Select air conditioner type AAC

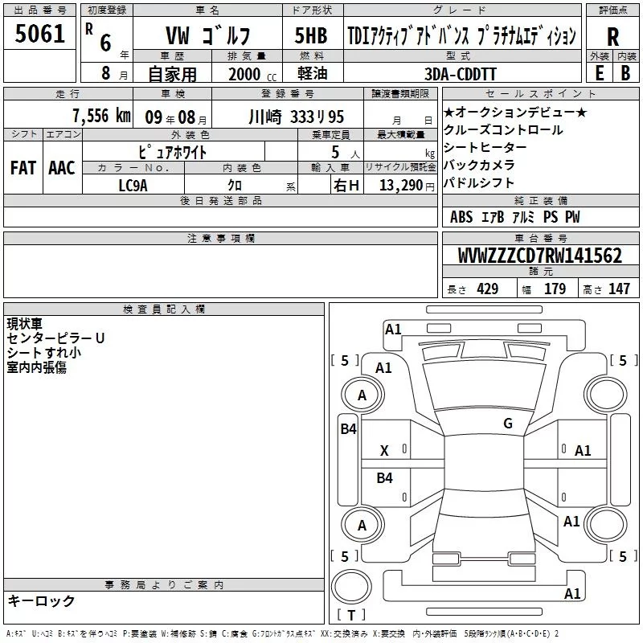pos(62,168)
